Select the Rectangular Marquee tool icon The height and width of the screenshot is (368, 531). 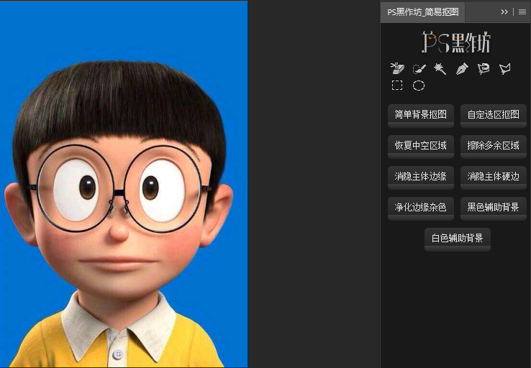(x=397, y=86)
